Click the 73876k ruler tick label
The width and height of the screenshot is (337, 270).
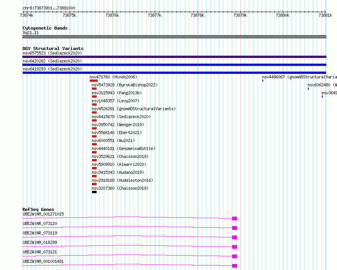(112, 15)
